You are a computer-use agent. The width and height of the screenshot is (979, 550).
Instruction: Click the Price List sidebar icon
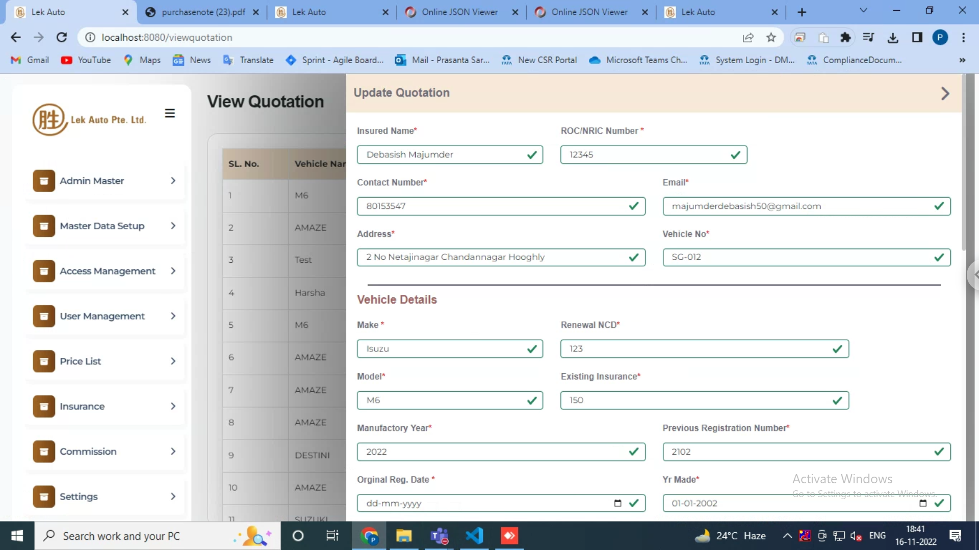[44, 361]
